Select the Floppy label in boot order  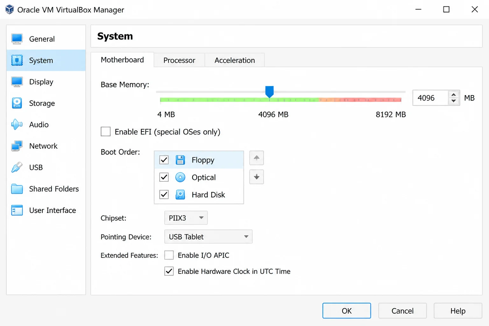point(203,160)
